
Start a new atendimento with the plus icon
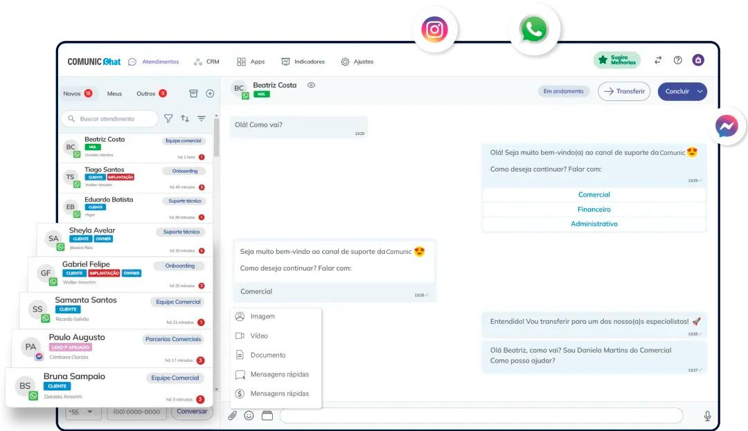(x=209, y=93)
